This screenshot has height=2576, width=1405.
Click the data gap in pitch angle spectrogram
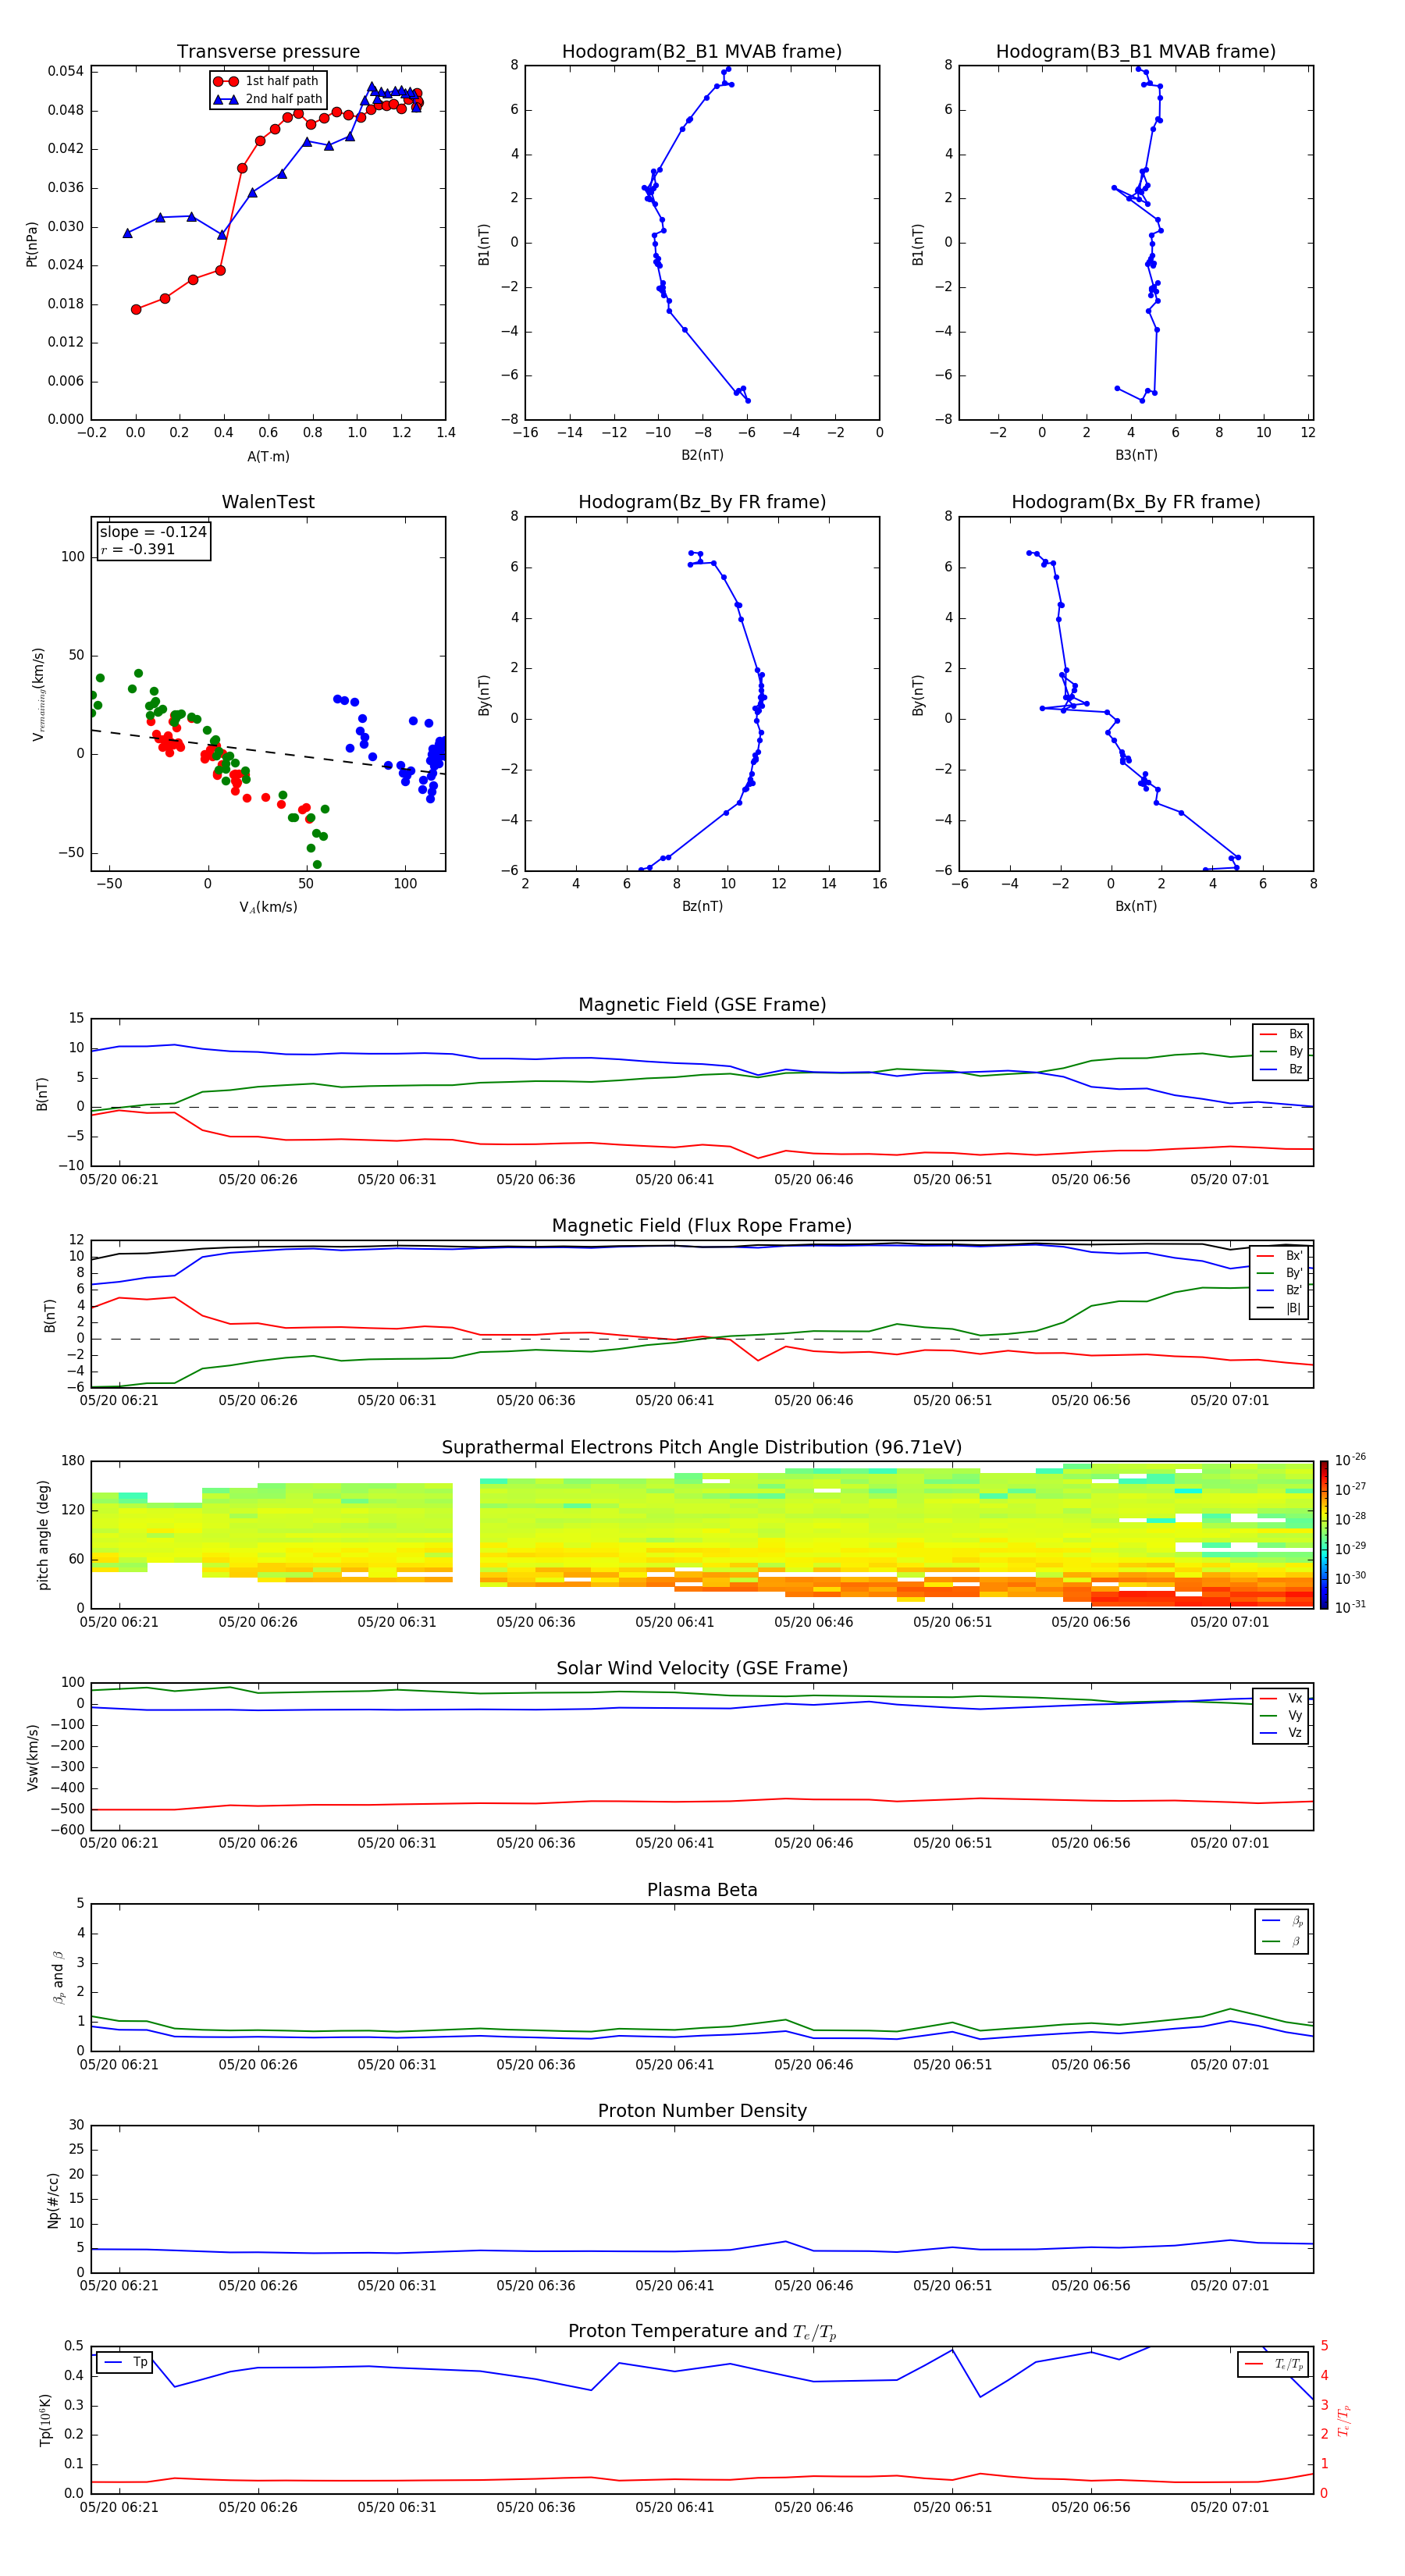466,1534
